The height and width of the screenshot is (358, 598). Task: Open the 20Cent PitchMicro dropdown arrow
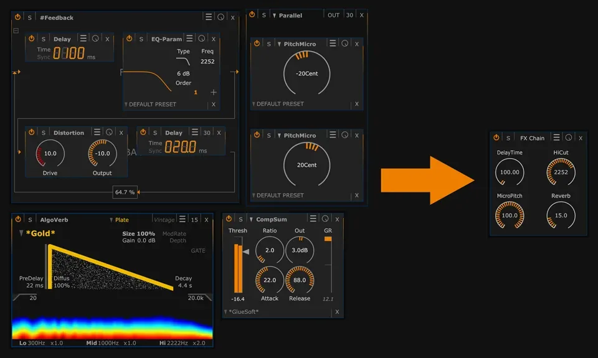279,136
